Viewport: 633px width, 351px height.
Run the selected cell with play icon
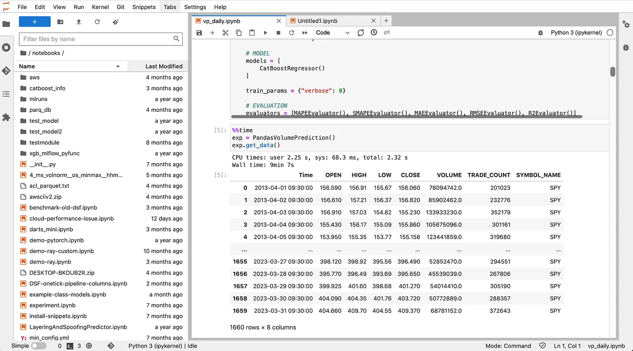coord(265,33)
